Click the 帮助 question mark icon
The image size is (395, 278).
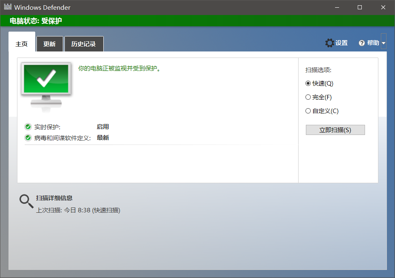click(362, 43)
